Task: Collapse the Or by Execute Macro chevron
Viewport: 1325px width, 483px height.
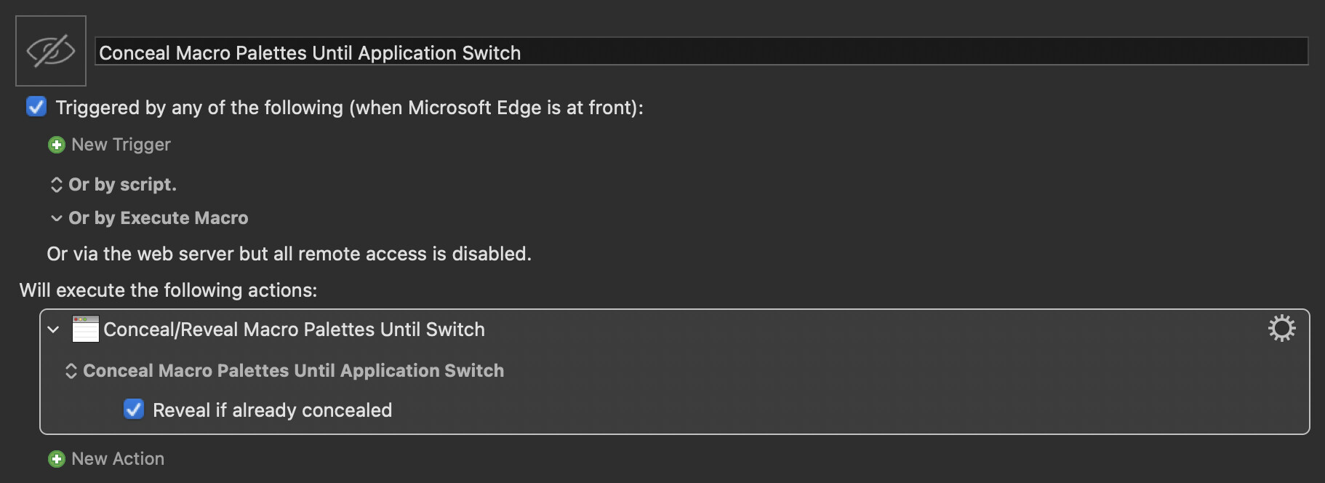Action: pyautogui.click(x=57, y=218)
